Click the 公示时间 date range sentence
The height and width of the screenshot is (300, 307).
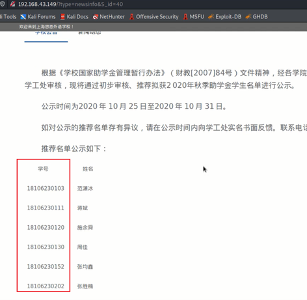[134, 106]
